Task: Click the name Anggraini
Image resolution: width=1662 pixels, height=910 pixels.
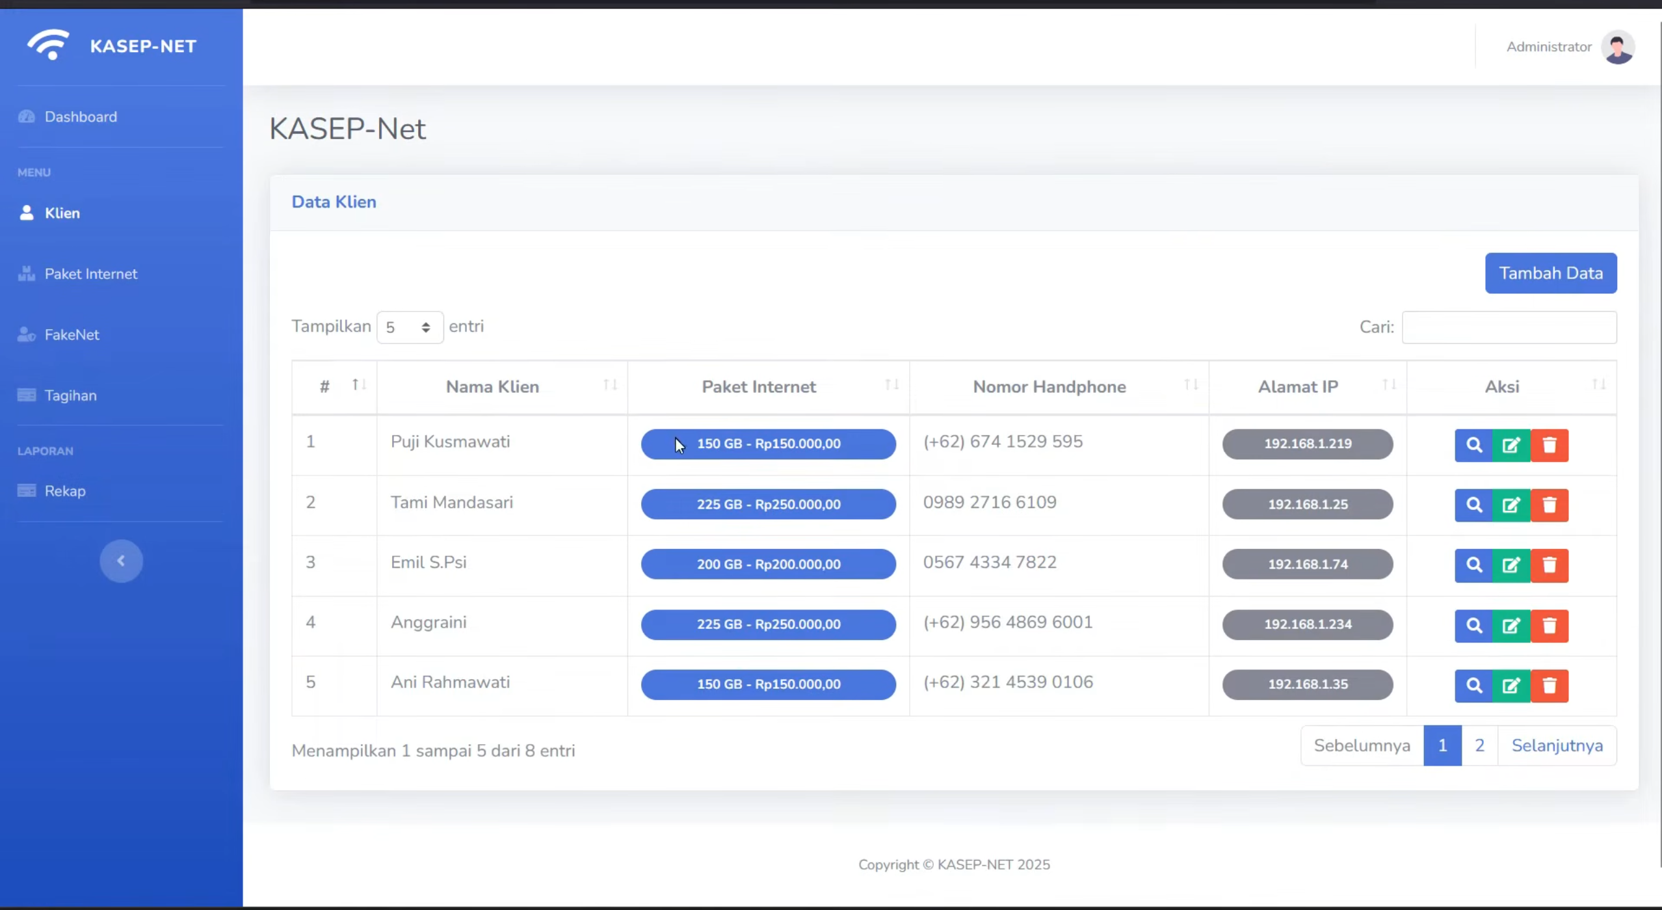Action: pos(429,622)
